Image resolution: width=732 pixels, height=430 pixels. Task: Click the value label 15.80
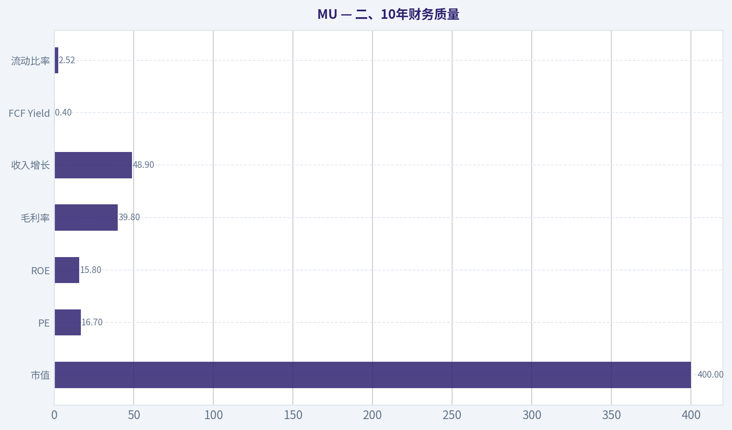(x=91, y=270)
